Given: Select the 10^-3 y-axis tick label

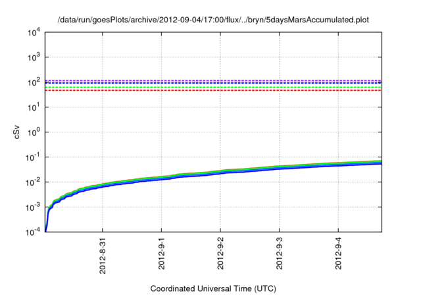Looking at the screenshot, I should pyautogui.click(x=34, y=207).
